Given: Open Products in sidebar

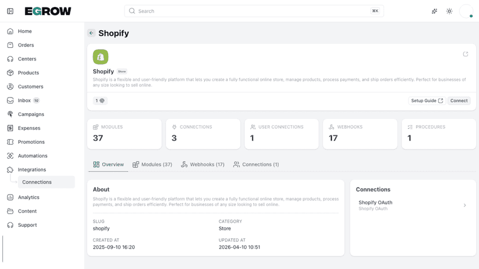Looking at the screenshot, I should click(28, 73).
